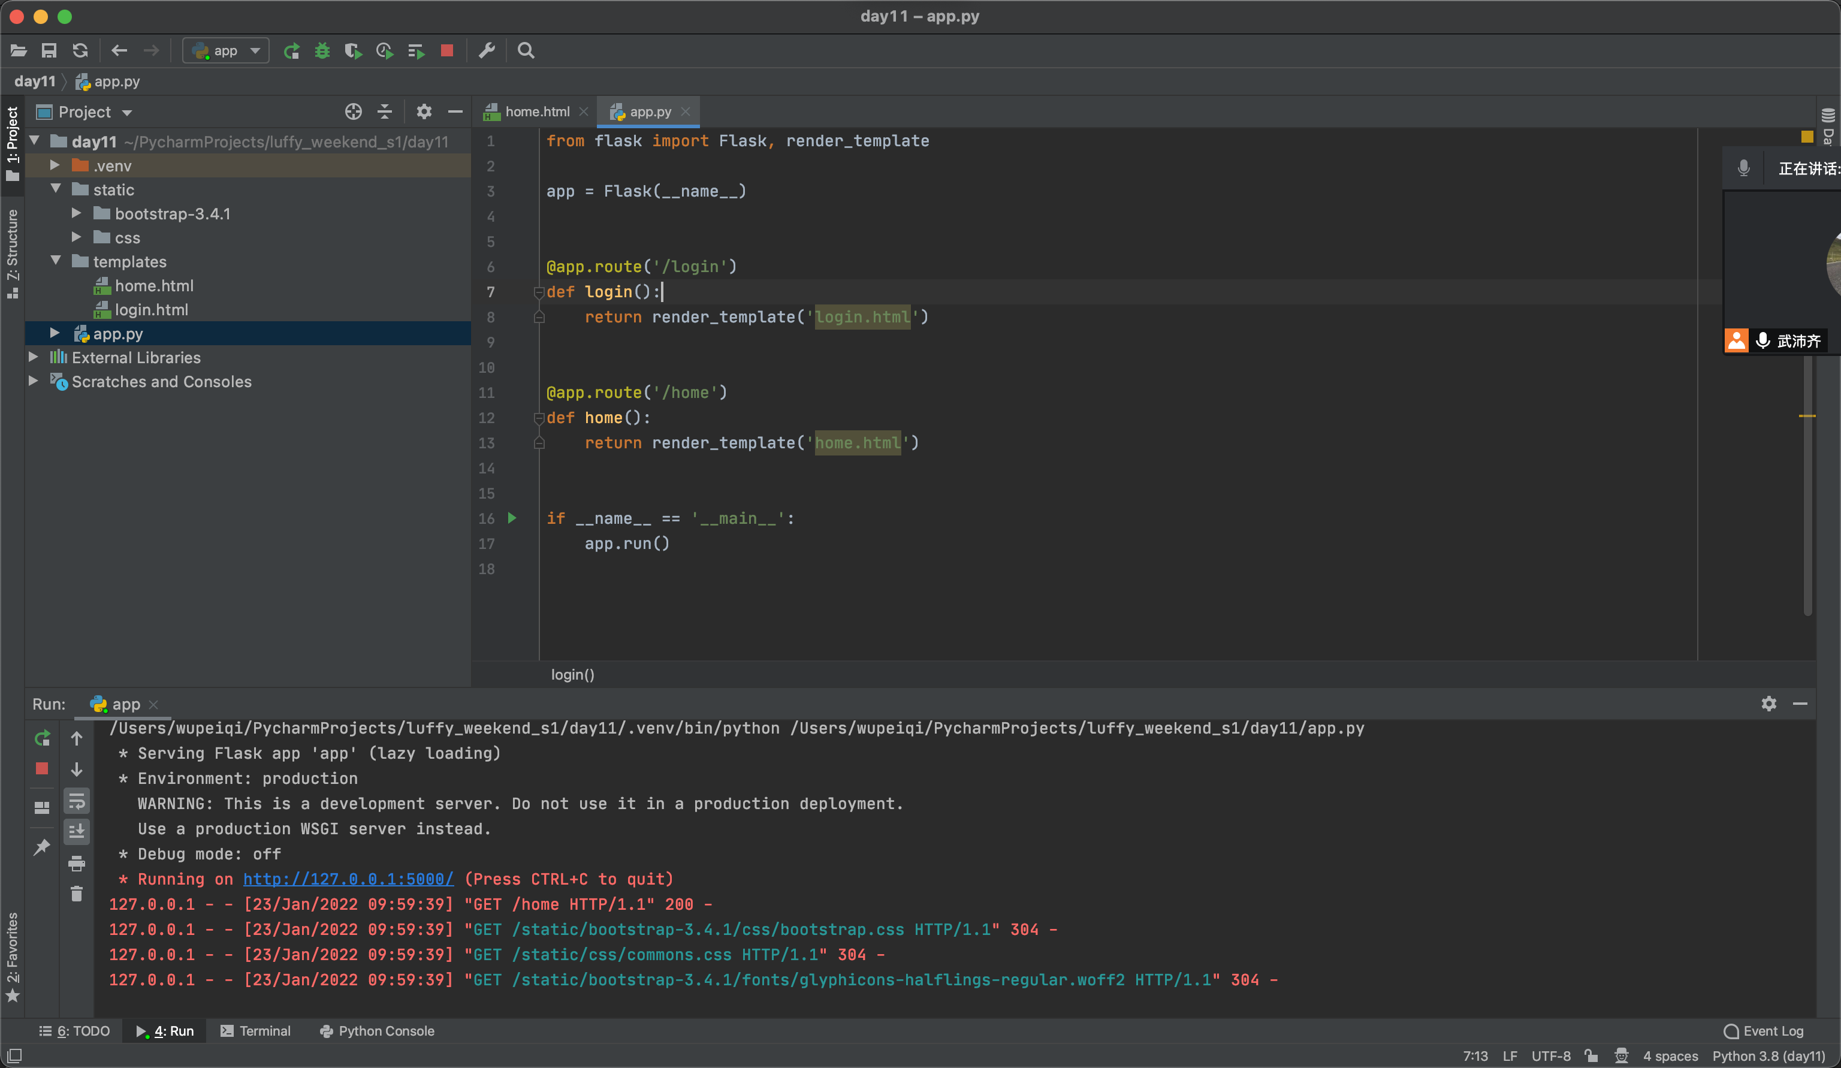
Task: Run main via gutter arrow on line 16
Action: coord(512,518)
